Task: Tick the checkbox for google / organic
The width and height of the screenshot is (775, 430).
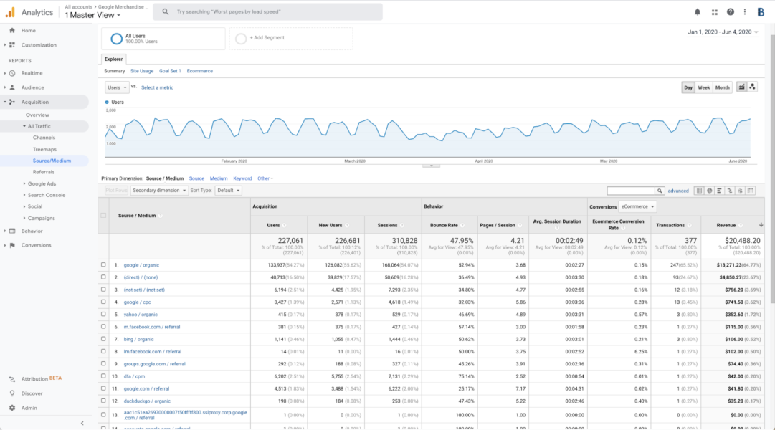Action: (103, 265)
